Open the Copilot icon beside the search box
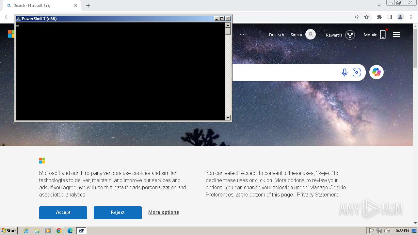This screenshot has height=235, width=418. click(x=377, y=72)
